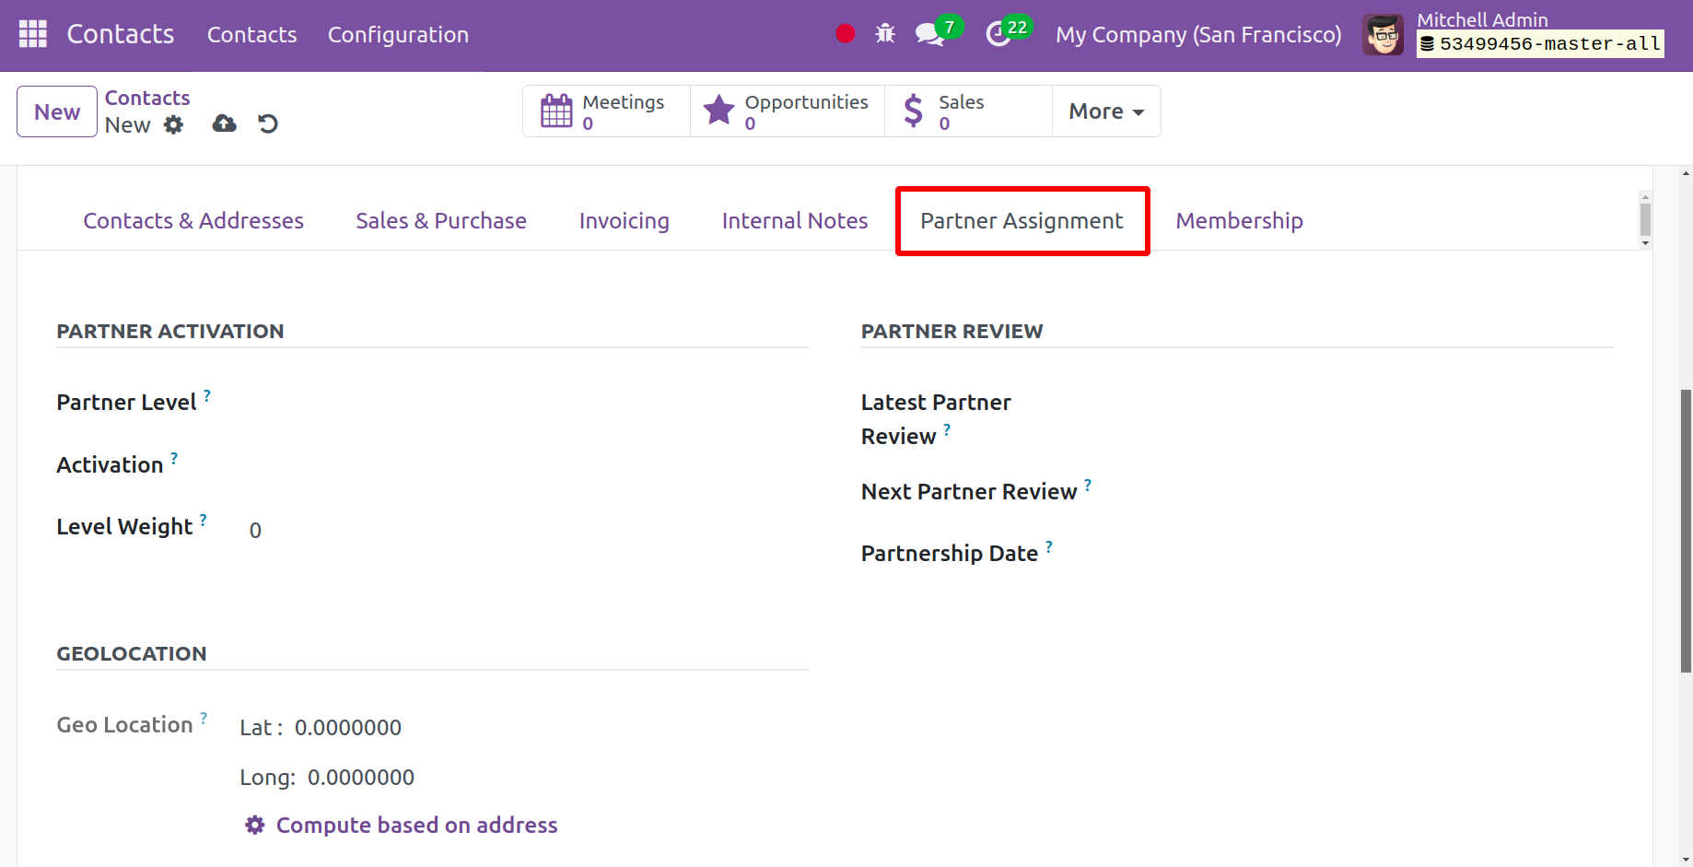1693x867 pixels.
Task: Expand the More dropdown button
Action: (x=1105, y=111)
